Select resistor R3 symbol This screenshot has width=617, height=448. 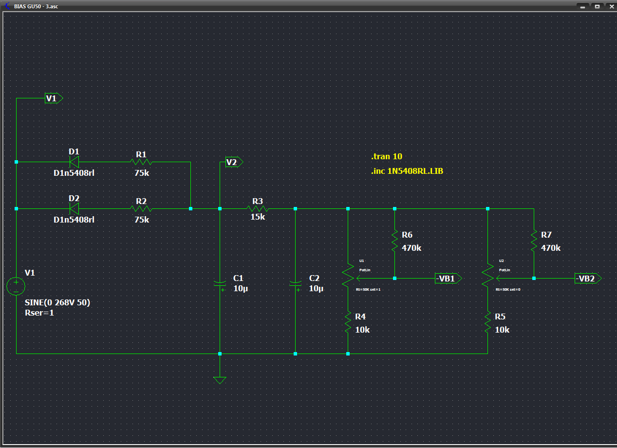(x=258, y=208)
